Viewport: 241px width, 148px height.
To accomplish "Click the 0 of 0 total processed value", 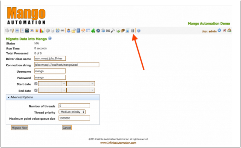I will point(38,53).
